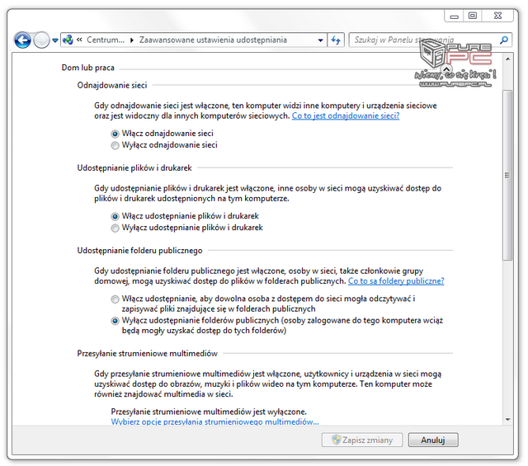The height and width of the screenshot is (466, 528).
Task: Open the Co to są foldery publiczne link
Action: click(x=396, y=281)
